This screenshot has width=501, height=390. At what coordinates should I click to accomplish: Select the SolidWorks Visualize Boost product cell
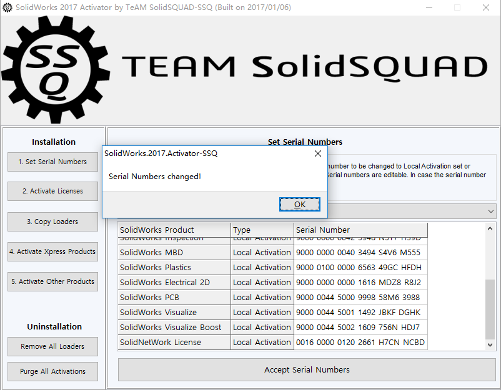[174, 328]
